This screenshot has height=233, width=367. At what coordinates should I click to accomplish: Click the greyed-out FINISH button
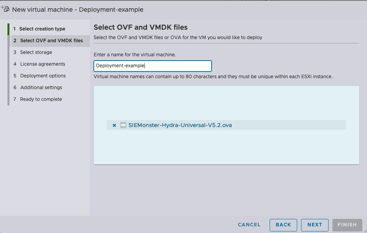coord(347,225)
